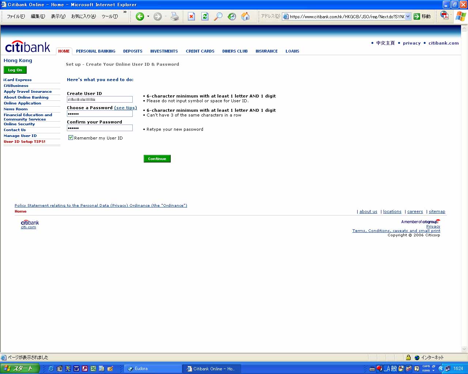Open Terms, Conditions, caveats and small print

(396, 231)
